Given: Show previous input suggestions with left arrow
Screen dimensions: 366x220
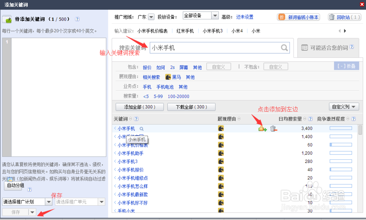Looking at the screenshot, I should [340, 31].
